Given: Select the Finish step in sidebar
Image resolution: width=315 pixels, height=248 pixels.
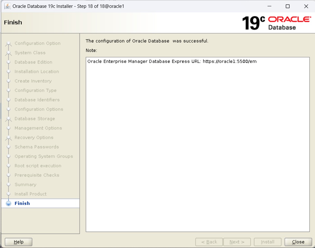Looking at the screenshot, I should click(x=22, y=203).
